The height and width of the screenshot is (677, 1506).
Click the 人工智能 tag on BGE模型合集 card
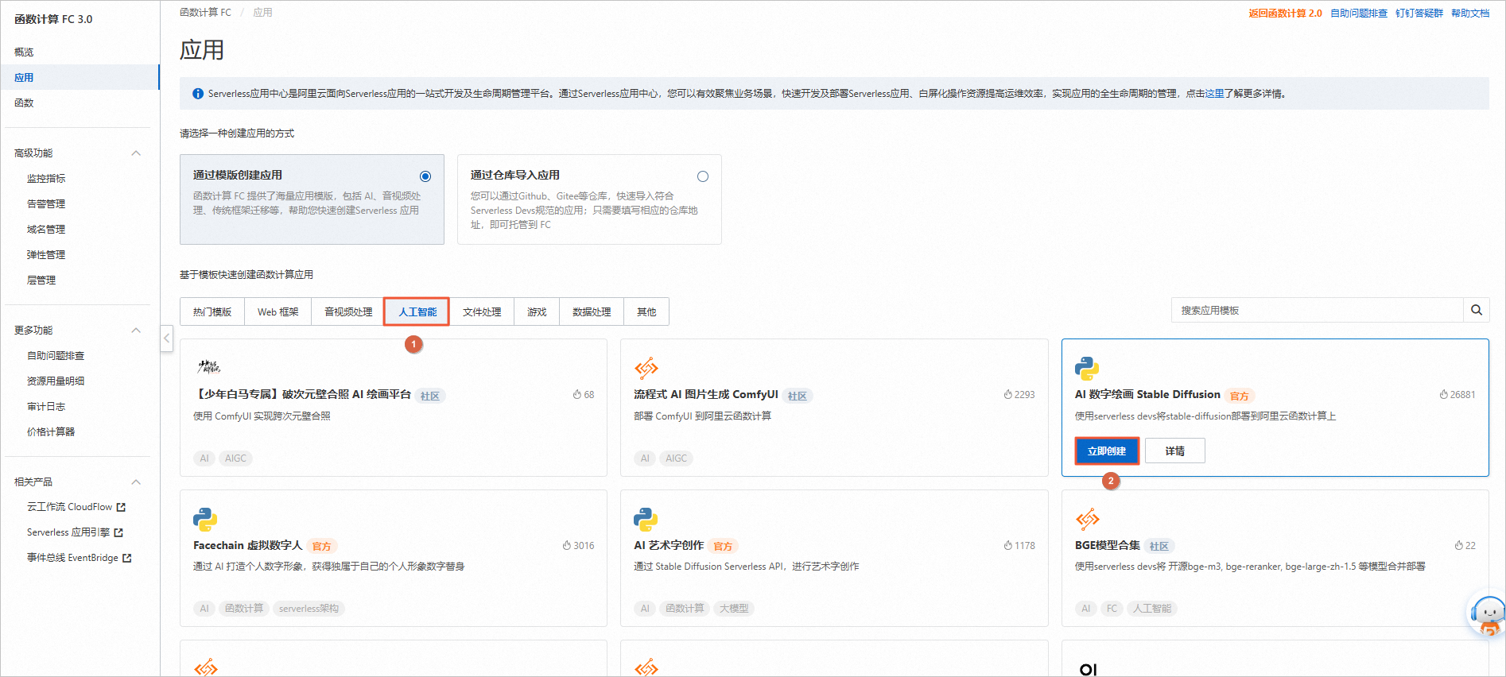point(1152,609)
